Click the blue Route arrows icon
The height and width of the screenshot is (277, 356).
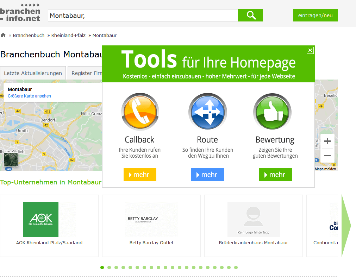[x=207, y=112]
